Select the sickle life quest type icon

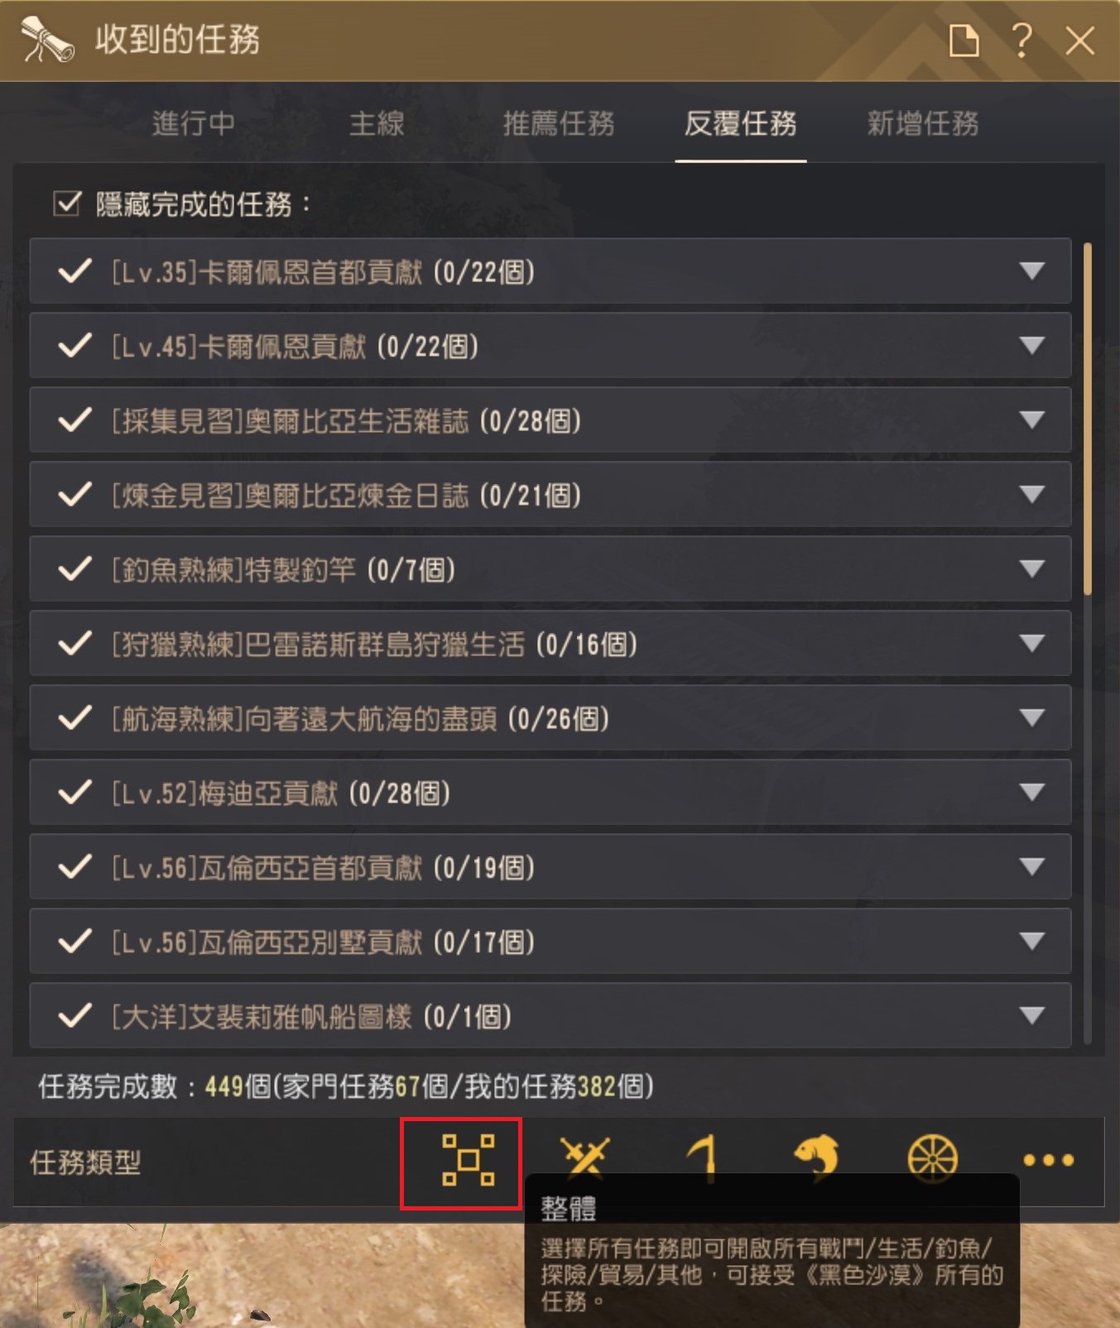coord(701,1158)
